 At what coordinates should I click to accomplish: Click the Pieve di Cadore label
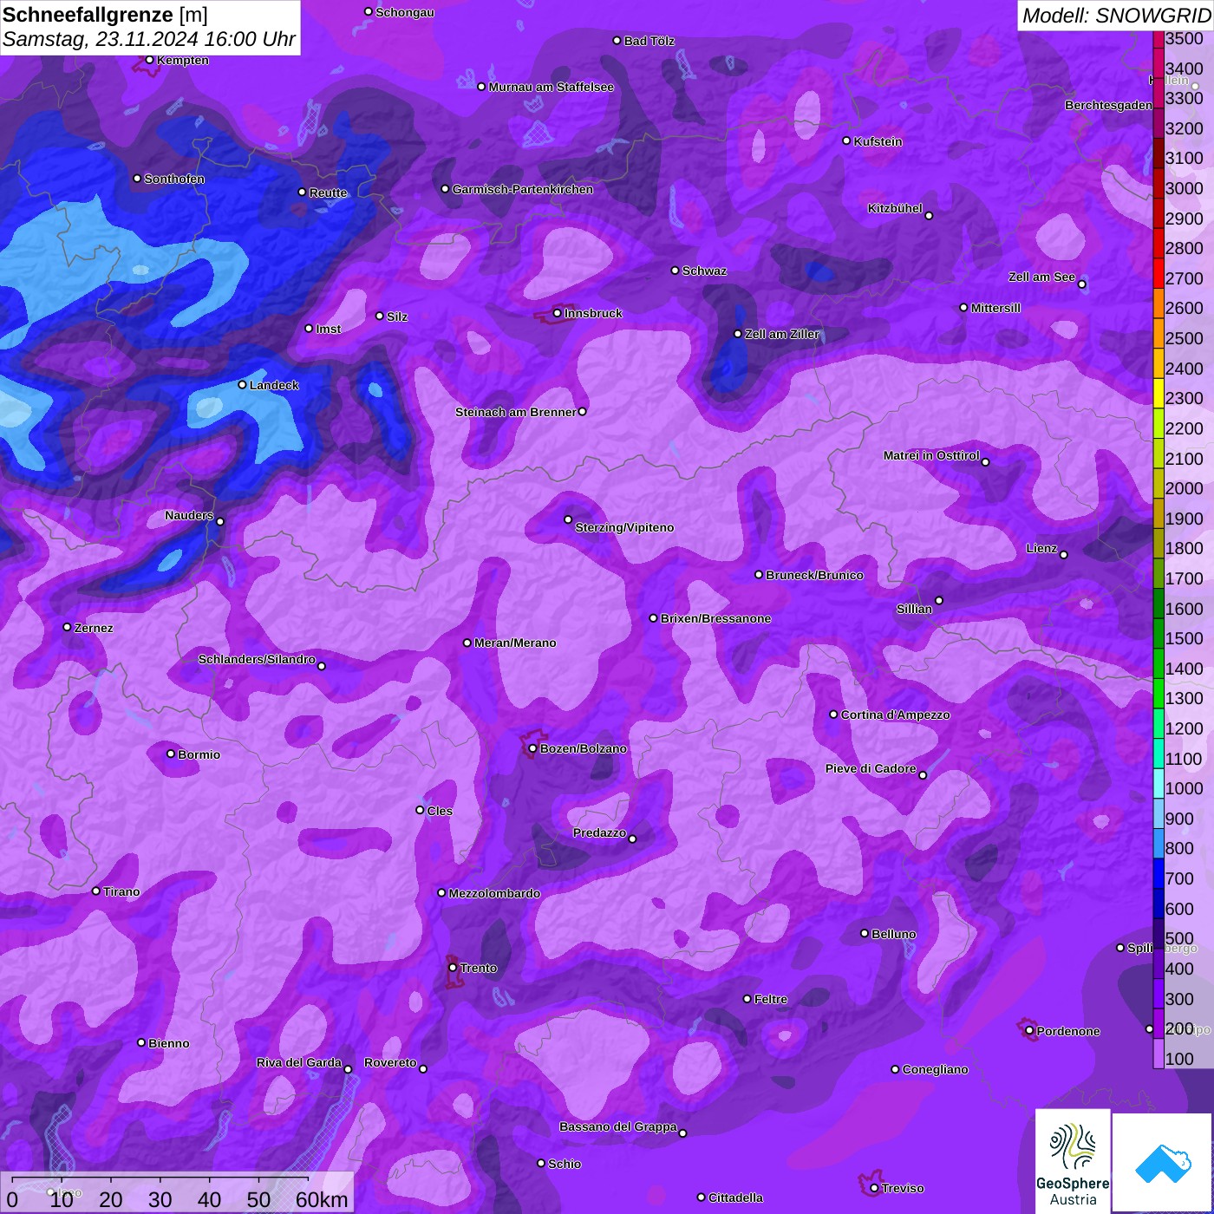(871, 768)
